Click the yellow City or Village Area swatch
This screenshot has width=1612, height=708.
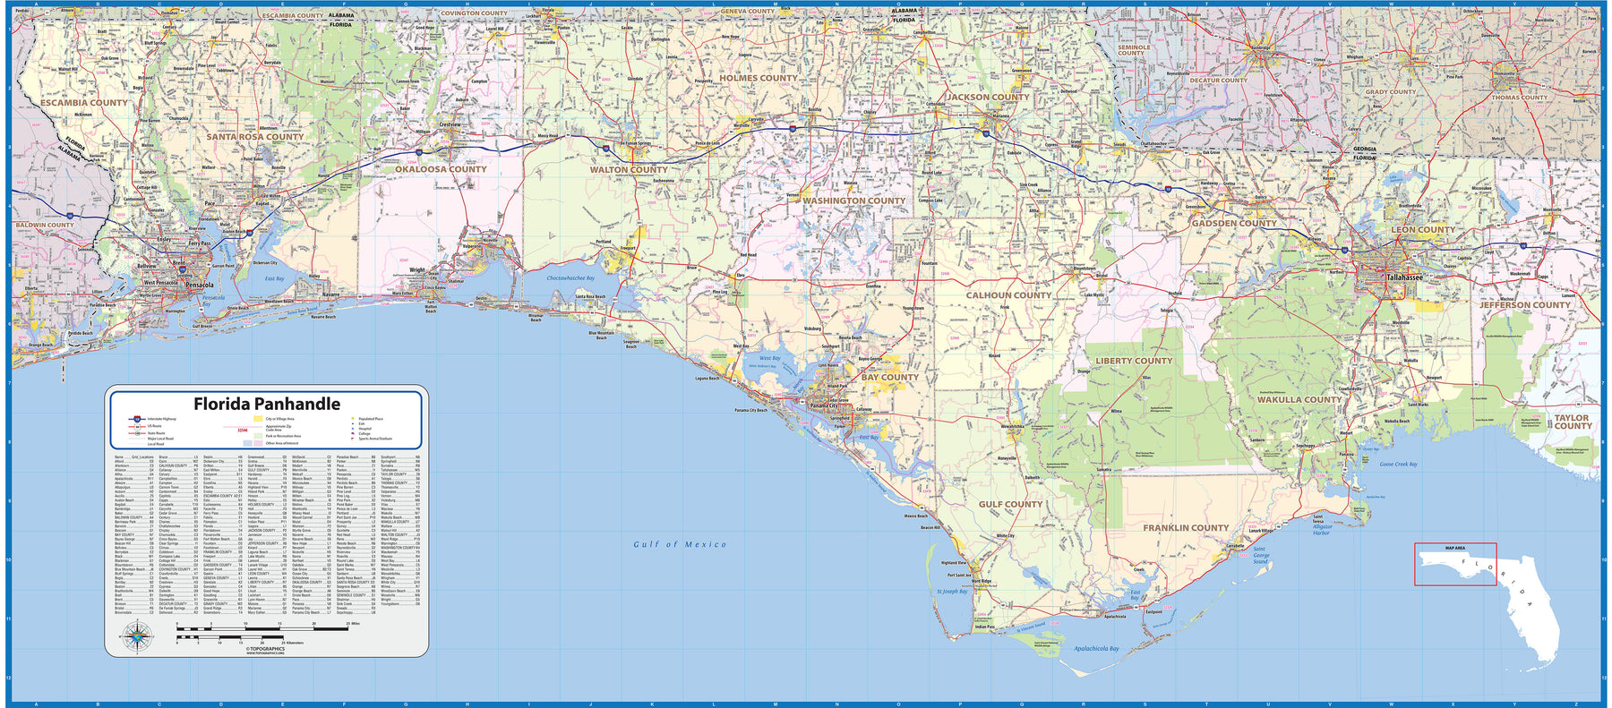[x=258, y=419]
